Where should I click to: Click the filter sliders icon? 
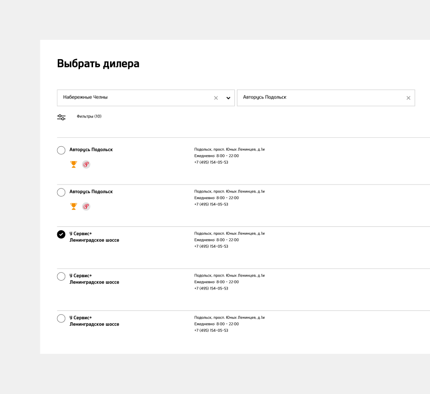[61, 117]
